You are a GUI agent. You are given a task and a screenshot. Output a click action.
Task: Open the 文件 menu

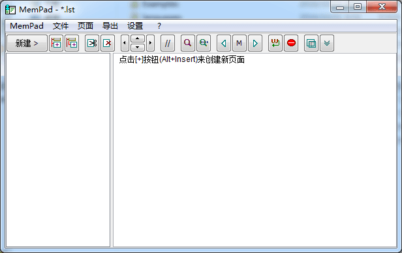tap(61, 26)
